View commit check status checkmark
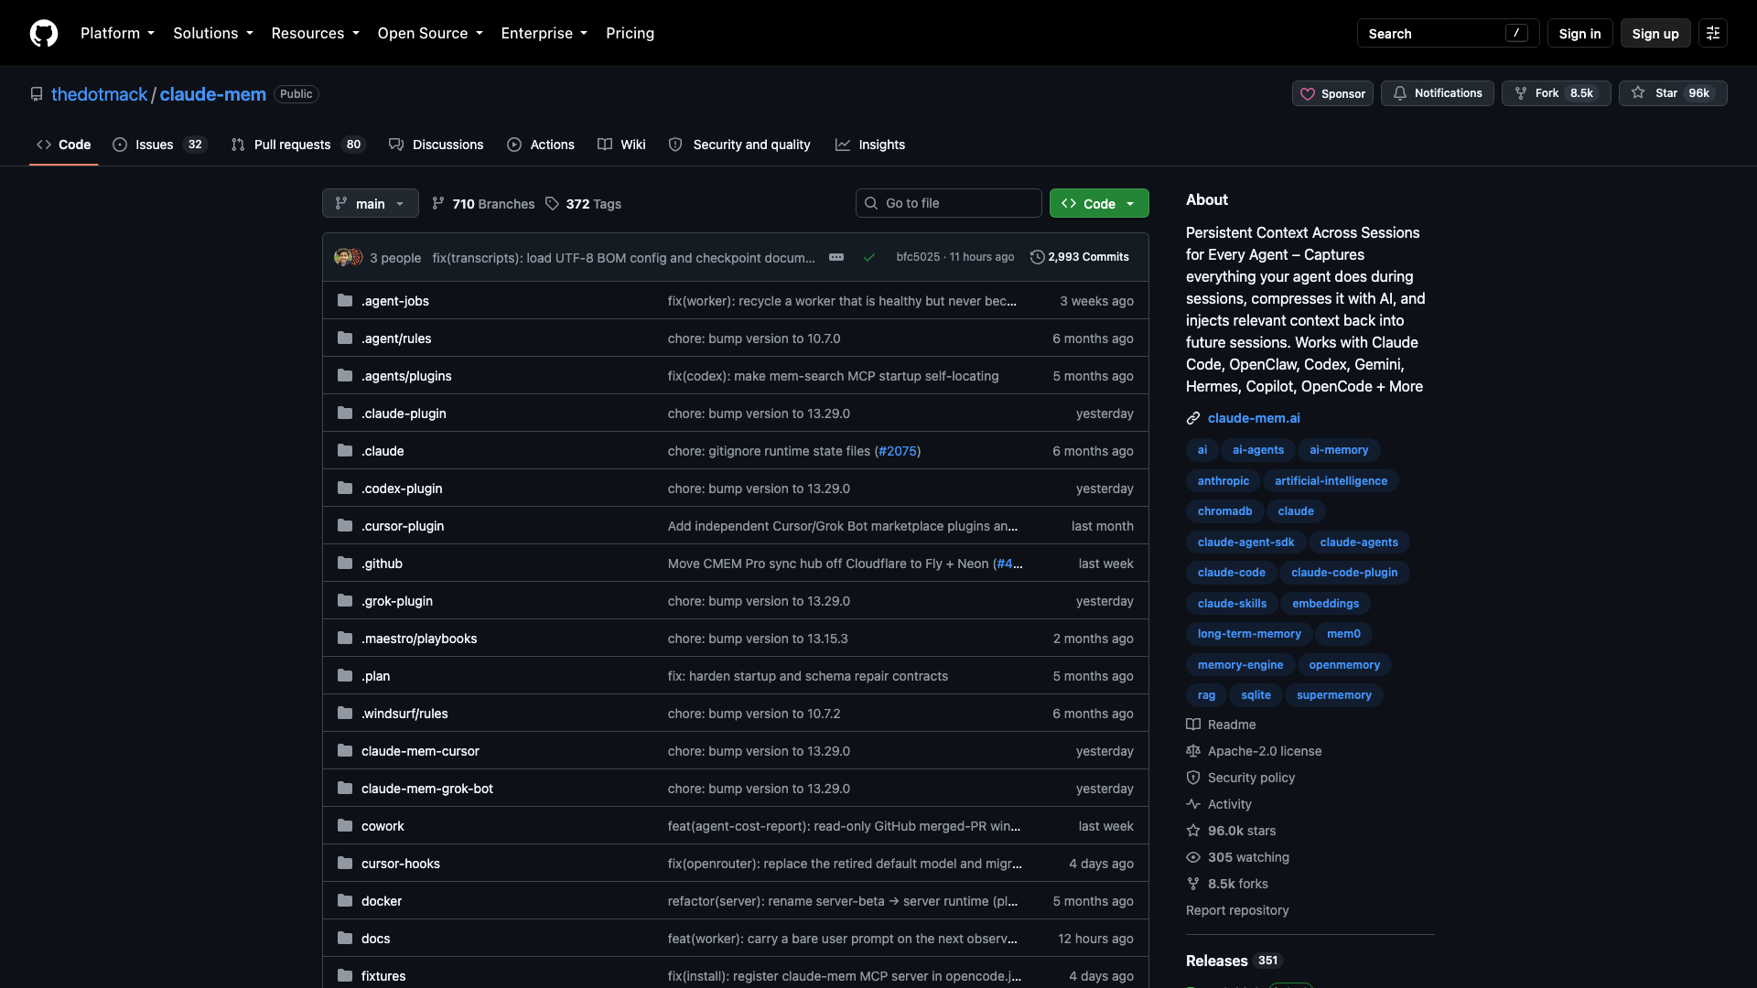 869,257
